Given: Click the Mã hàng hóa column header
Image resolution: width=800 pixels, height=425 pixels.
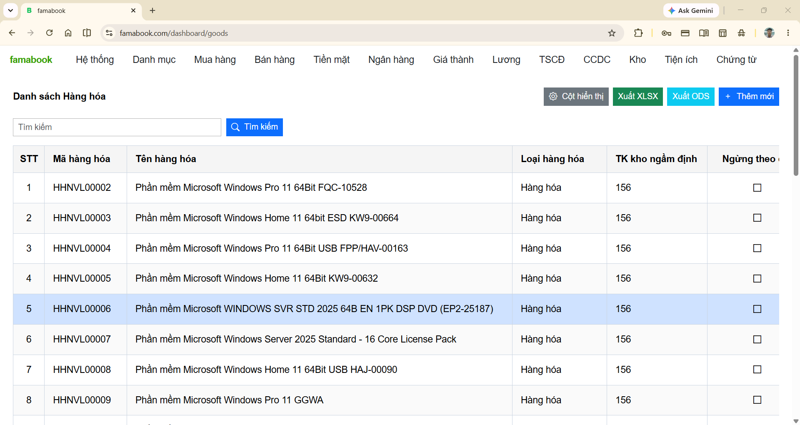Looking at the screenshot, I should [82, 159].
